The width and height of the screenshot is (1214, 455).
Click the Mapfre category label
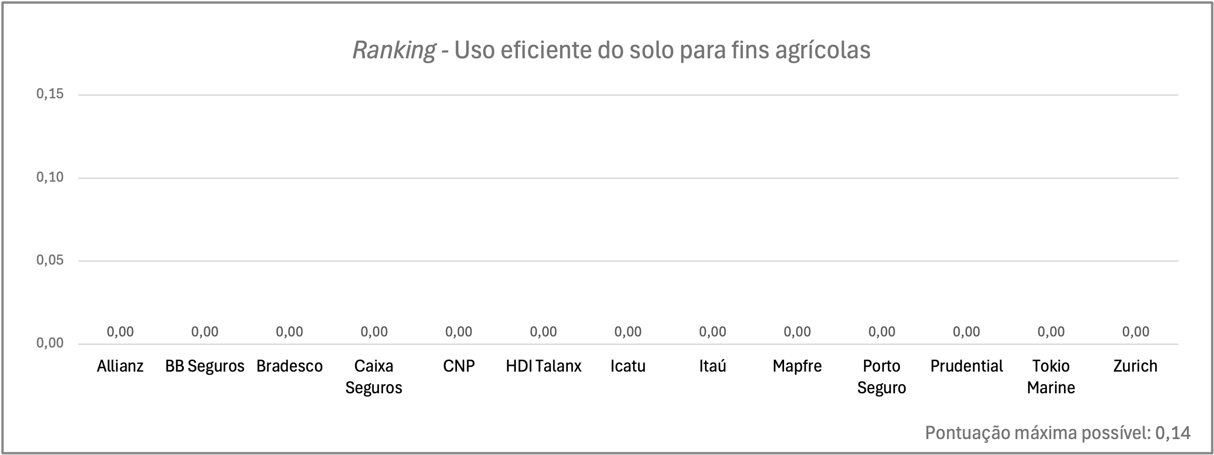[x=797, y=366]
